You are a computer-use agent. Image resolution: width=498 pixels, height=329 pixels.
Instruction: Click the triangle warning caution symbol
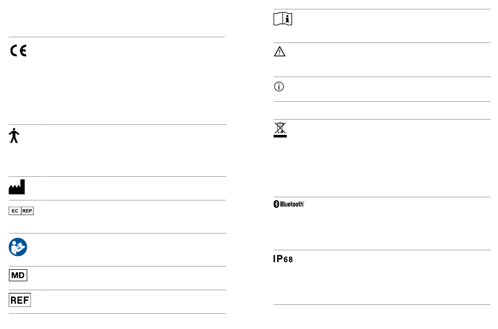click(279, 51)
